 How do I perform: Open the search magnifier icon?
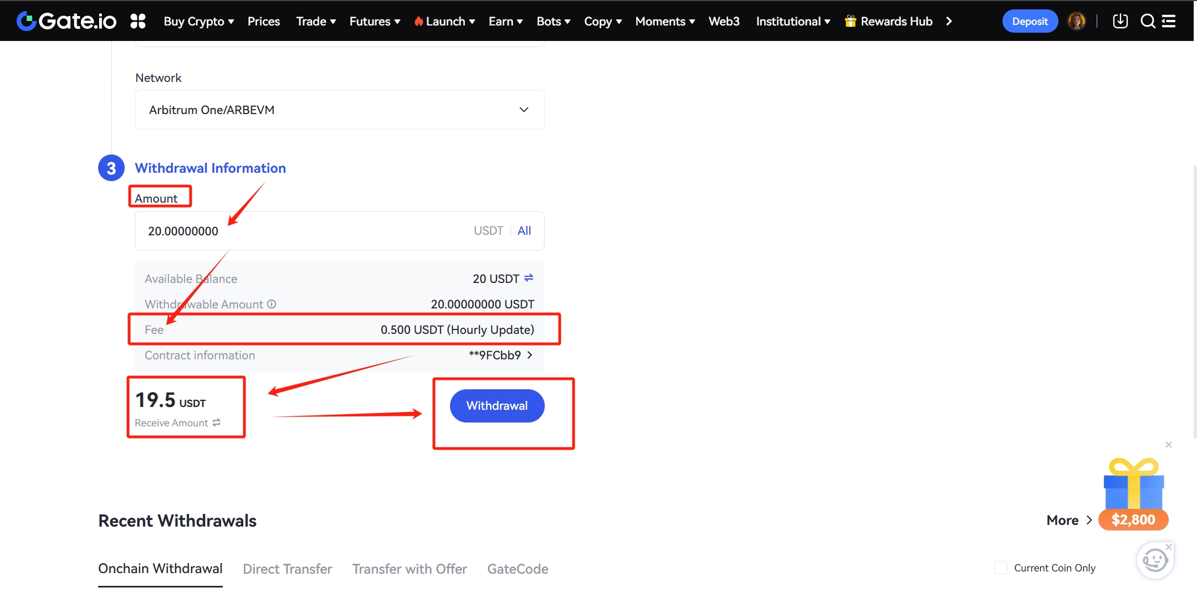pyautogui.click(x=1148, y=21)
